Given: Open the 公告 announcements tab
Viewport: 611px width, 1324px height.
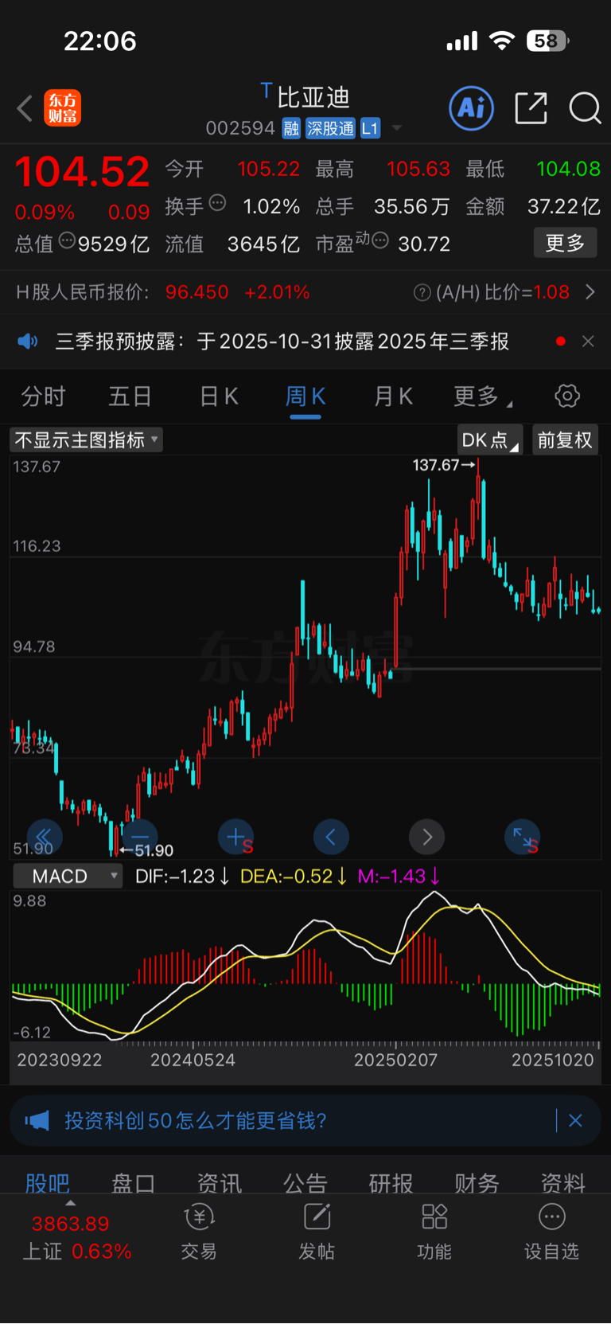Looking at the screenshot, I should pyautogui.click(x=305, y=1183).
